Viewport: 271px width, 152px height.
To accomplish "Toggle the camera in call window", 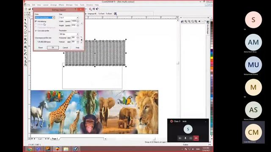I will click(180, 138).
